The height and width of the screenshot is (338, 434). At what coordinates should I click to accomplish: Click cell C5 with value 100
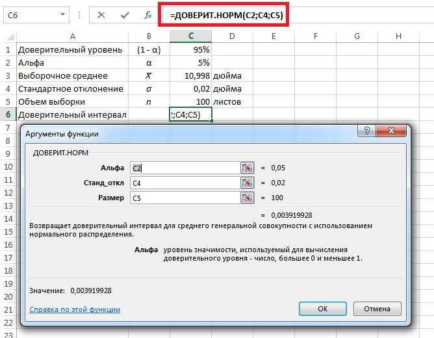pyautogui.click(x=191, y=101)
